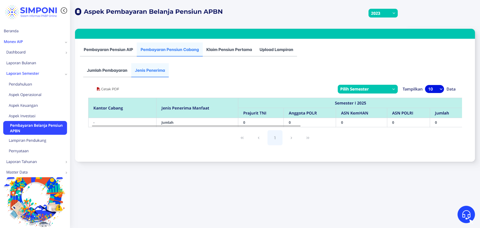Open Aspek Investasi in sidebar
This screenshot has height=228, width=480.
click(x=22, y=116)
